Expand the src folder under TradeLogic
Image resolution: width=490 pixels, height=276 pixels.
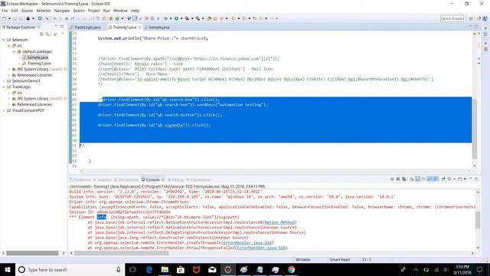pos(9,93)
